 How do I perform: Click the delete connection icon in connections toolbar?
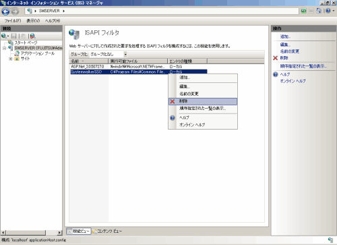click(x=33, y=36)
